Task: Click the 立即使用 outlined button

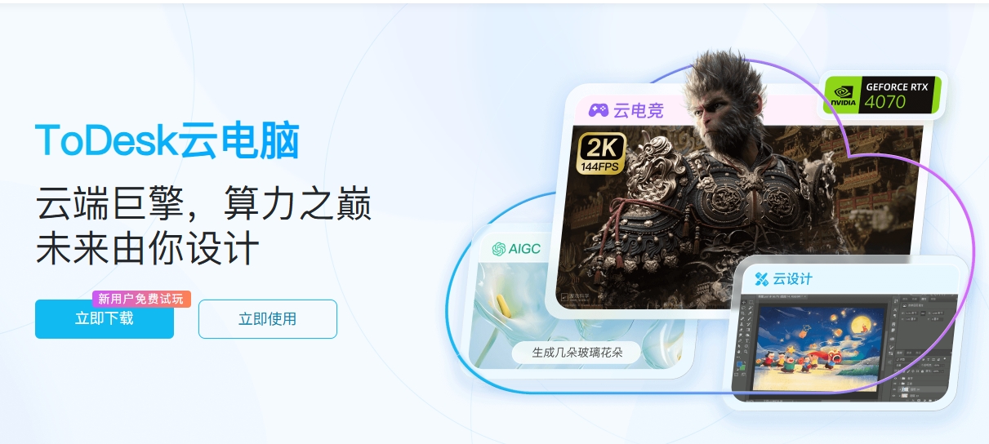Action: click(268, 319)
